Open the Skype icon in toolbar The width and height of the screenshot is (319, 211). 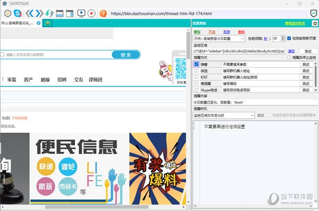coord(18,13)
